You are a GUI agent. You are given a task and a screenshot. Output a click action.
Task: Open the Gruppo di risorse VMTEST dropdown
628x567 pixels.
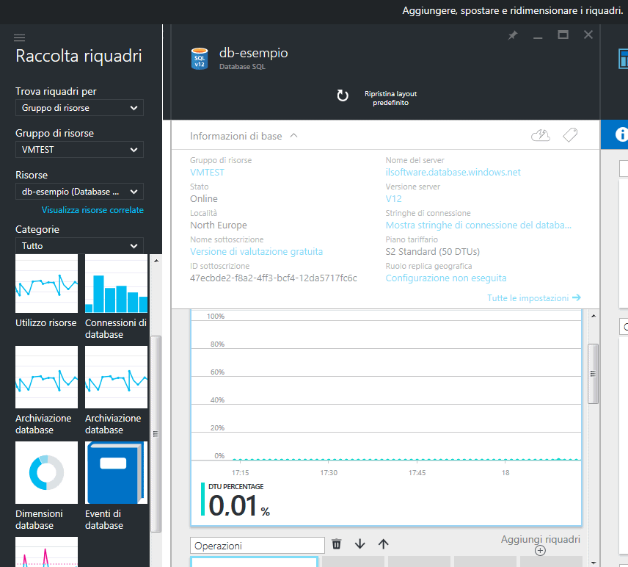point(79,150)
